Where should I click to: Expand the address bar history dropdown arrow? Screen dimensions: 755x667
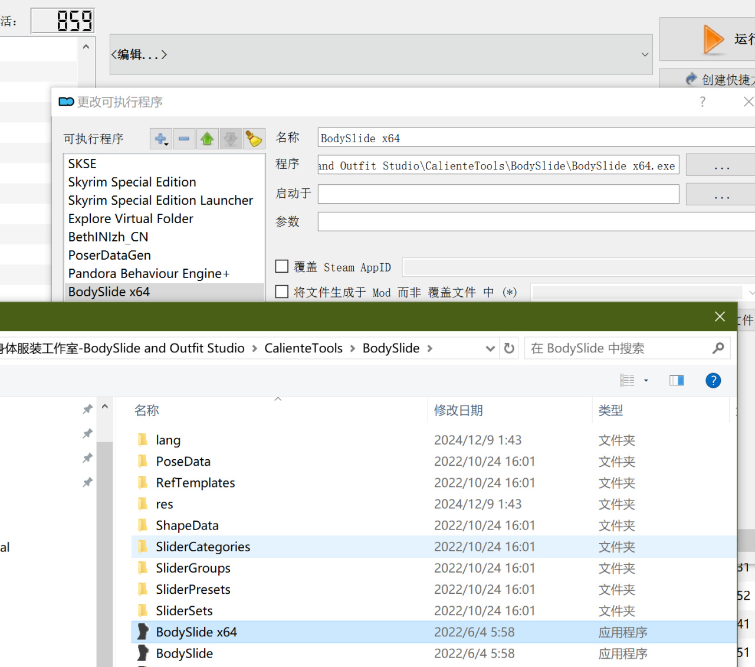tap(490, 349)
